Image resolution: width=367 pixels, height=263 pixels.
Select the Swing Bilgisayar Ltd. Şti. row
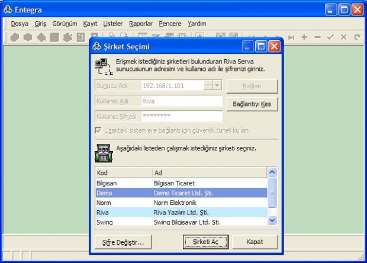coord(181,222)
